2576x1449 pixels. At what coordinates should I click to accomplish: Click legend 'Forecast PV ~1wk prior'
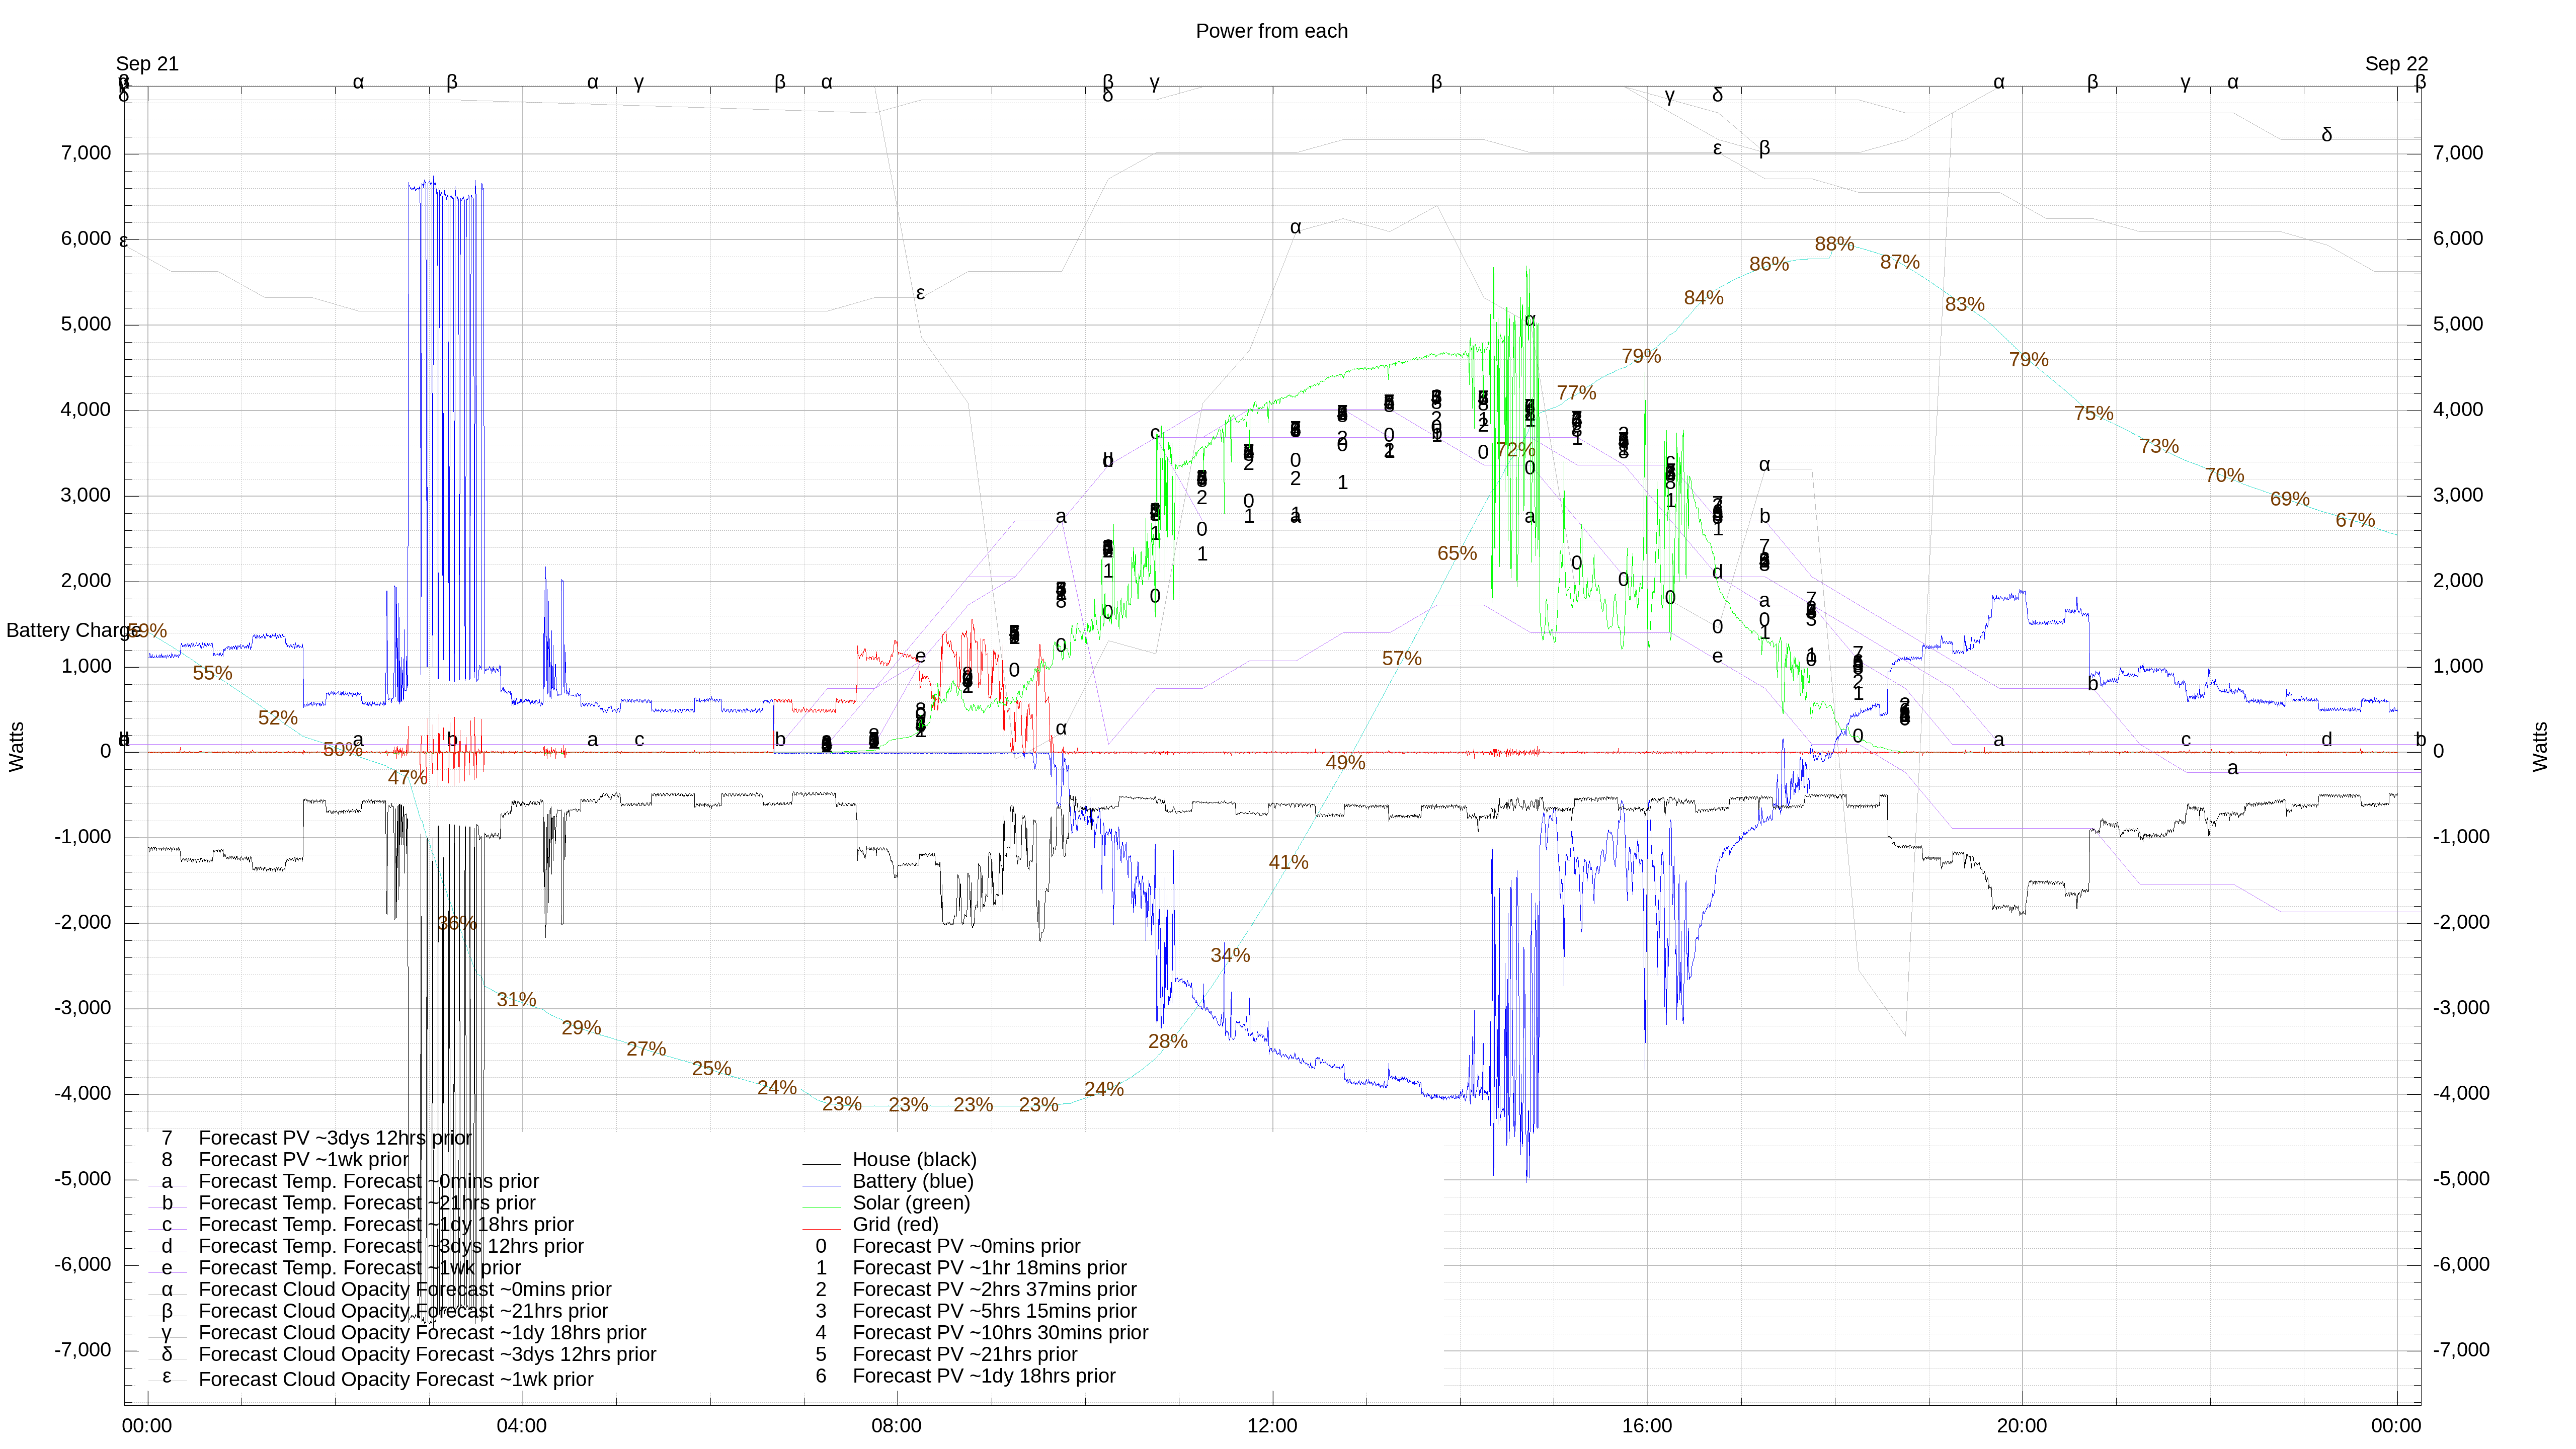click(x=304, y=1159)
